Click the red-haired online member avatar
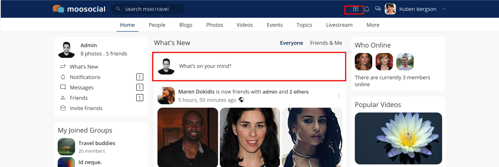Image resolution: width=499 pixels, height=167 pixels. [384, 62]
